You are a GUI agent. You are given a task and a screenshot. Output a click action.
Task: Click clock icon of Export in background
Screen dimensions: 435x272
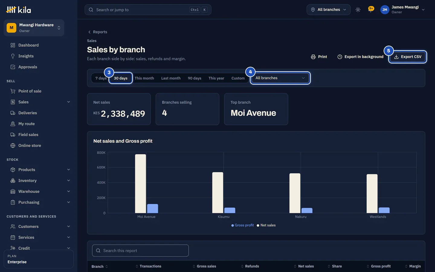pyautogui.click(x=340, y=57)
